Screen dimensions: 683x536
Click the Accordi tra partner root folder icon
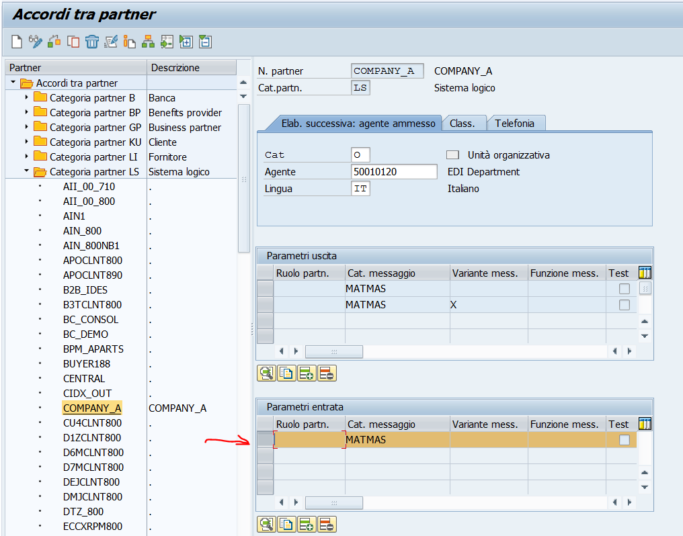pos(27,83)
